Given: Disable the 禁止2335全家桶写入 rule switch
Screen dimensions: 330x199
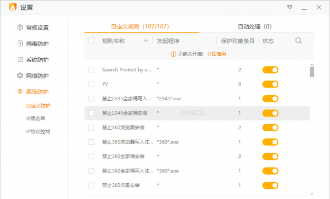Looking at the screenshot, I should pos(271,99).
